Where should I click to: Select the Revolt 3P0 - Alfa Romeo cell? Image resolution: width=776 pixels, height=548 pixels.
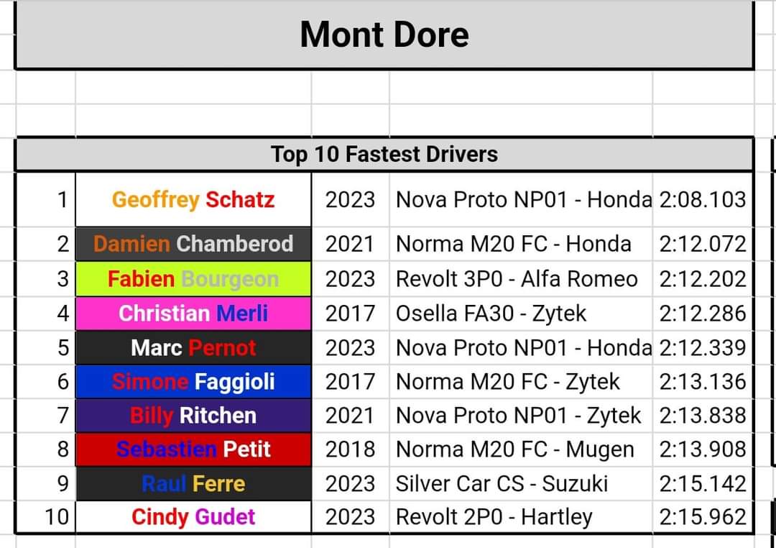pyautogui.click(x=517, y=278)
